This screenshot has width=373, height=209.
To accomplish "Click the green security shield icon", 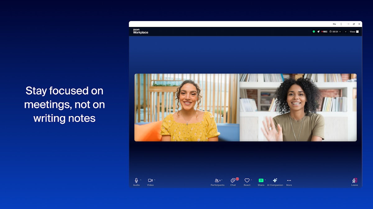I will [x=314, y=32].
